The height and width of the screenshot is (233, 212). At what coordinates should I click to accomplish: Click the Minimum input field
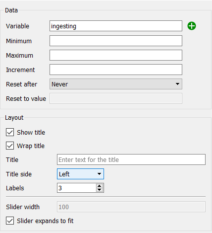pos(116,41)
